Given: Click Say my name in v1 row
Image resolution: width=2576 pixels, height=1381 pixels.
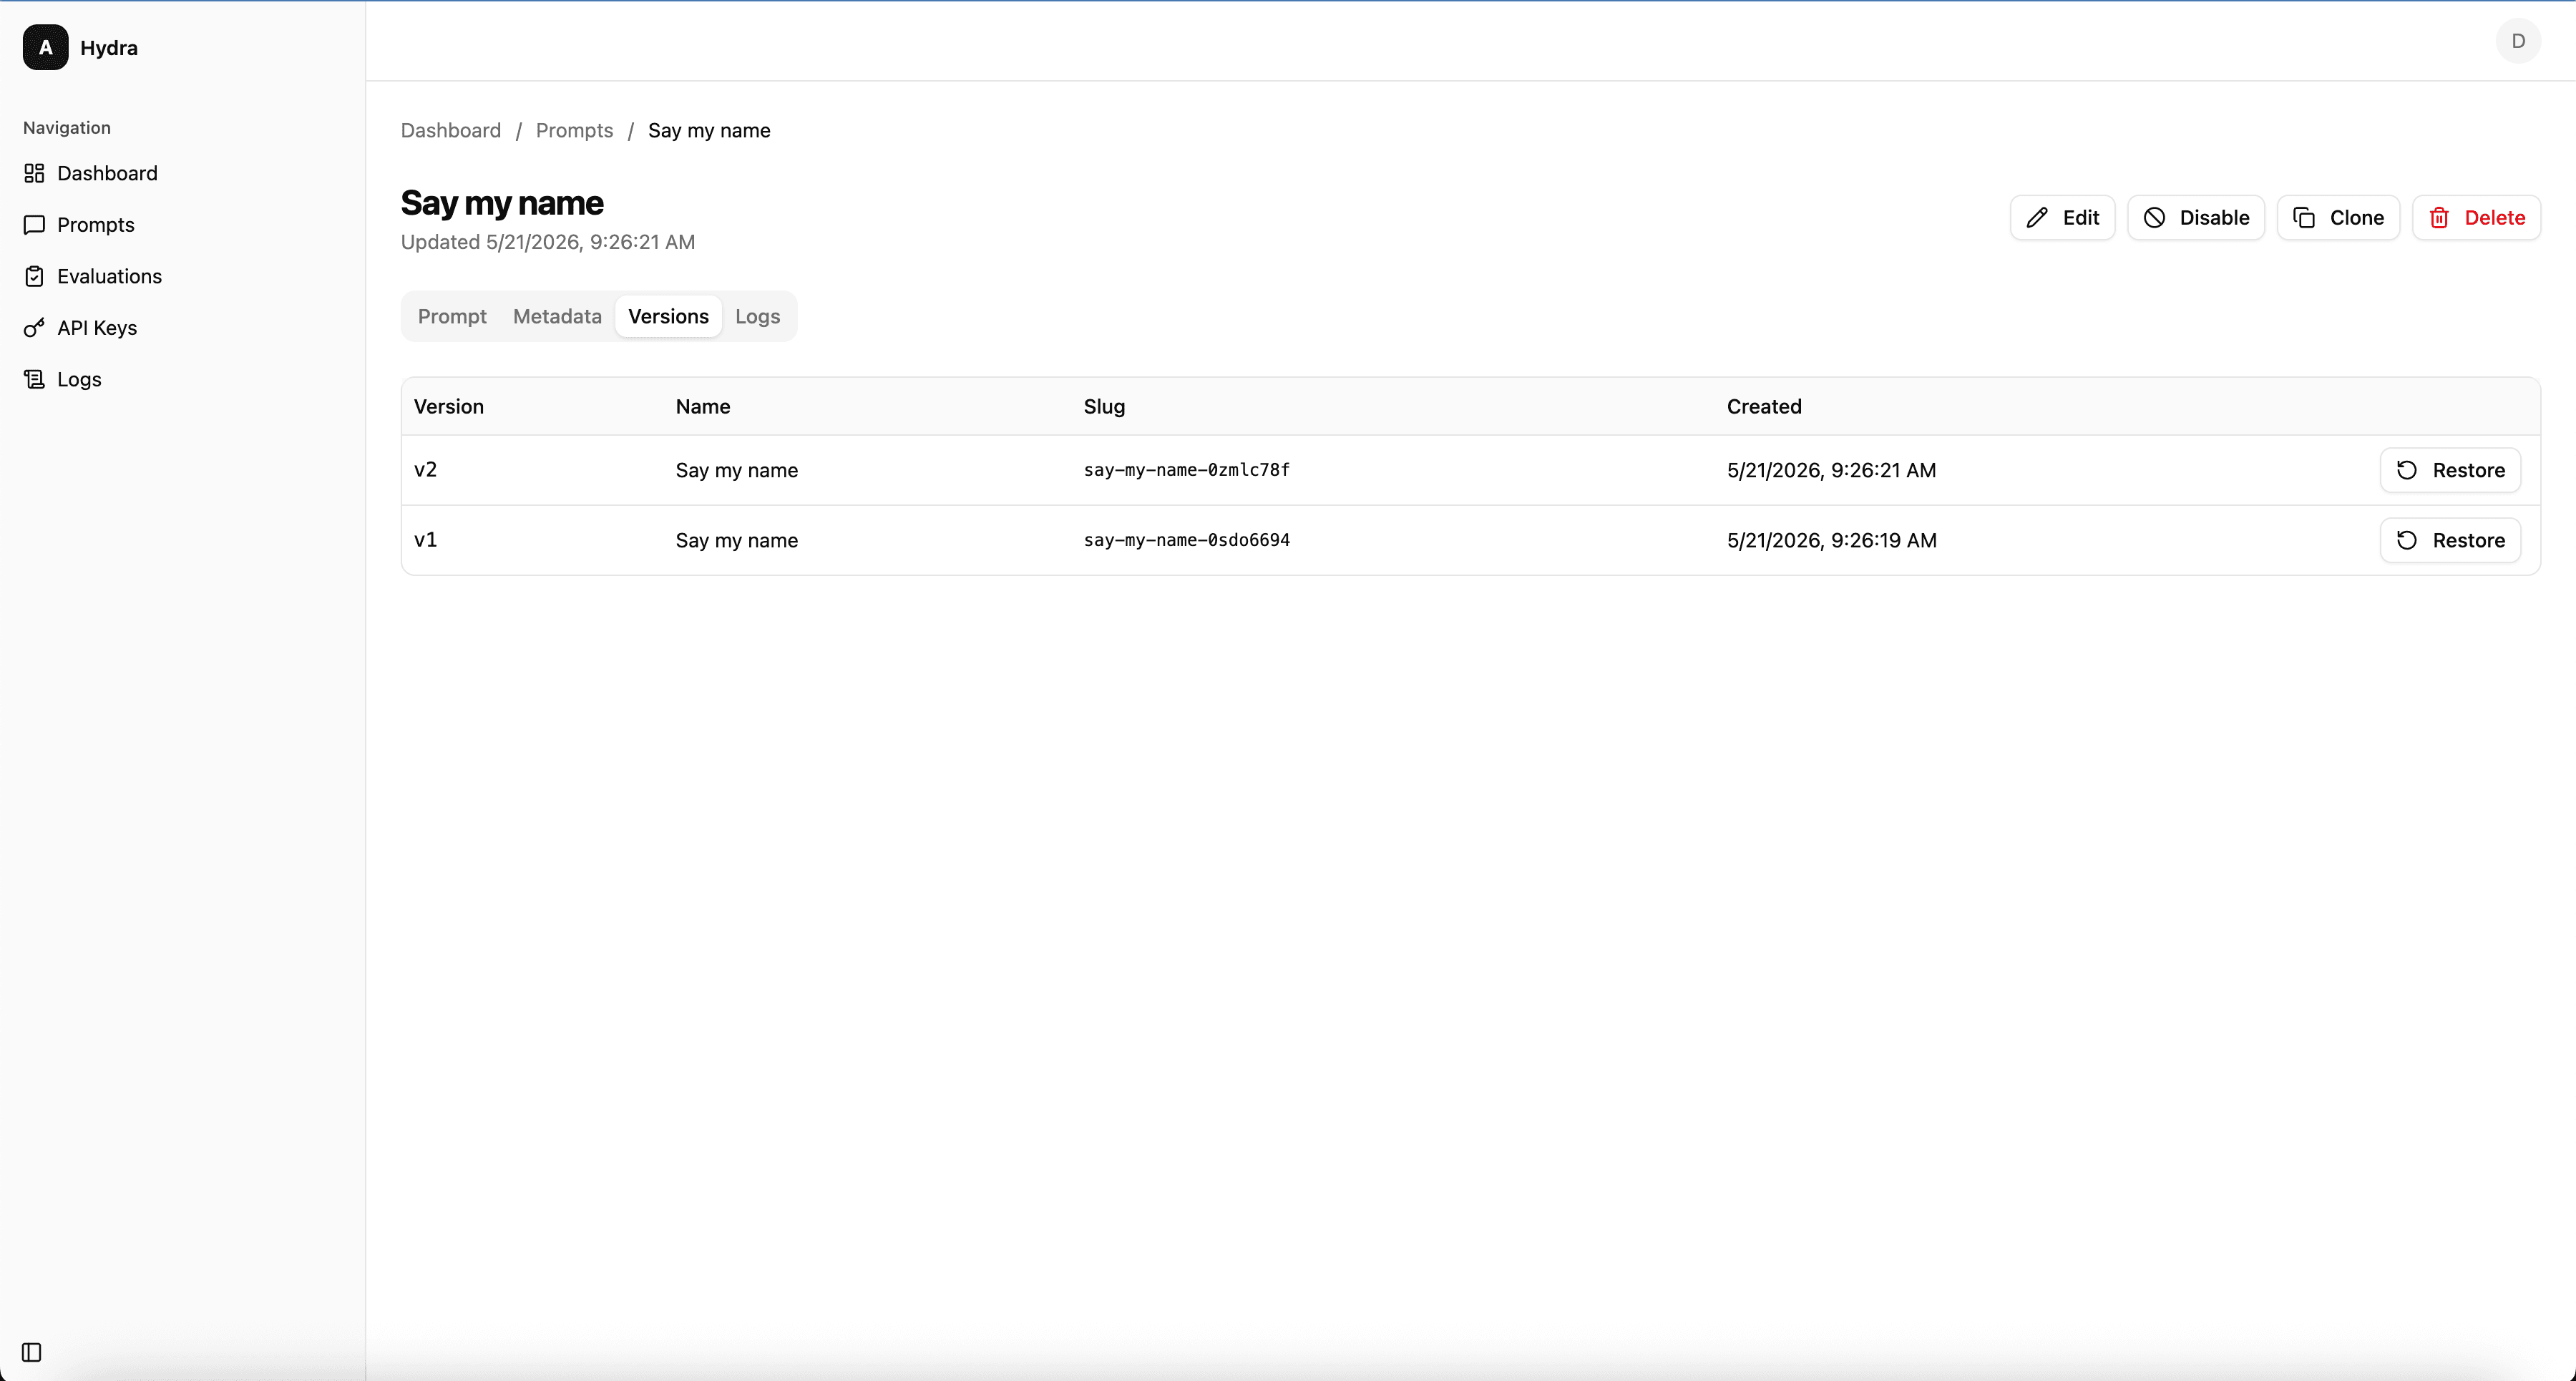Looking at the screenshot, I should tap(737, 540).
